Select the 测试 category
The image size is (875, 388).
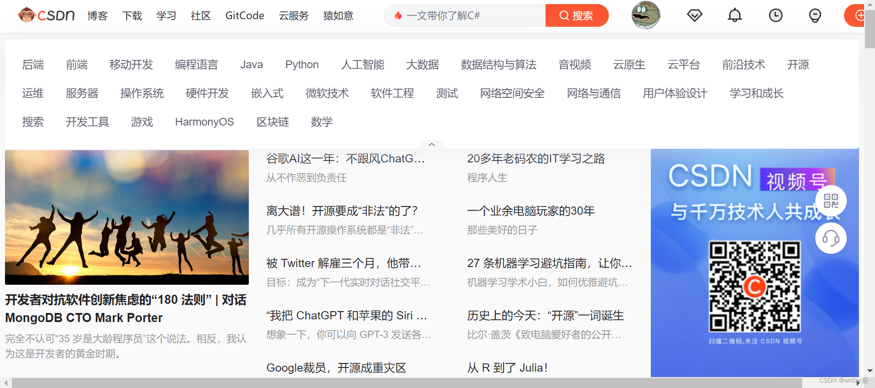(447, 93)
